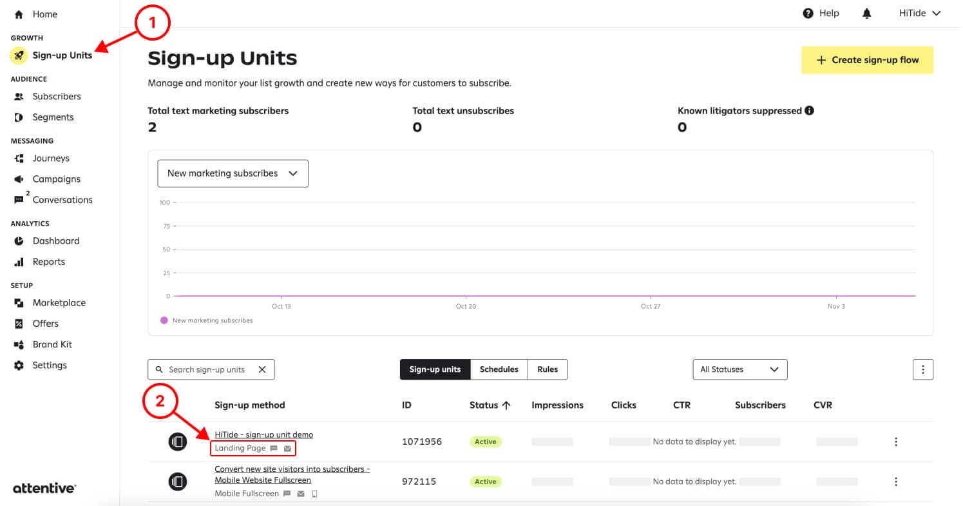The image size is (963, 506).
Task: Click the Help question mark icon
Action: tap(808, 14)
